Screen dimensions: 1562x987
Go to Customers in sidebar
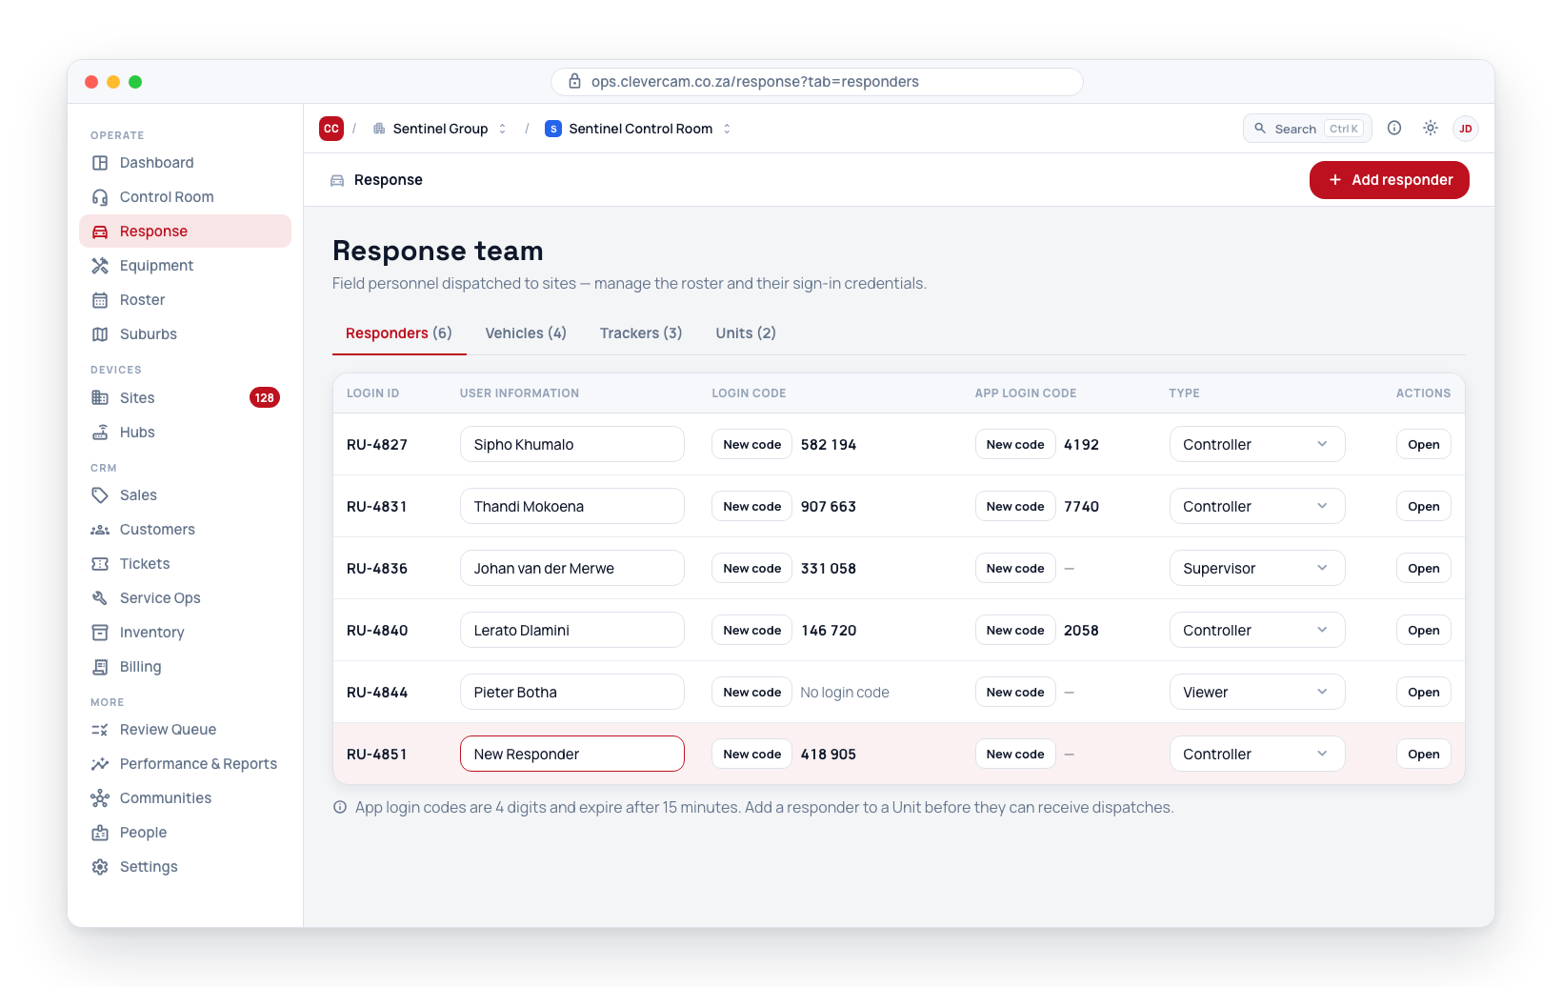pos(186,530)
